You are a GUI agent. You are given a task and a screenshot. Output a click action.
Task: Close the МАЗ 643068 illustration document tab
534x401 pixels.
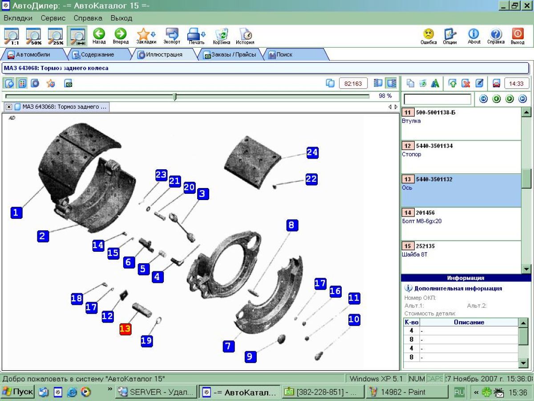tap(9, 107)
